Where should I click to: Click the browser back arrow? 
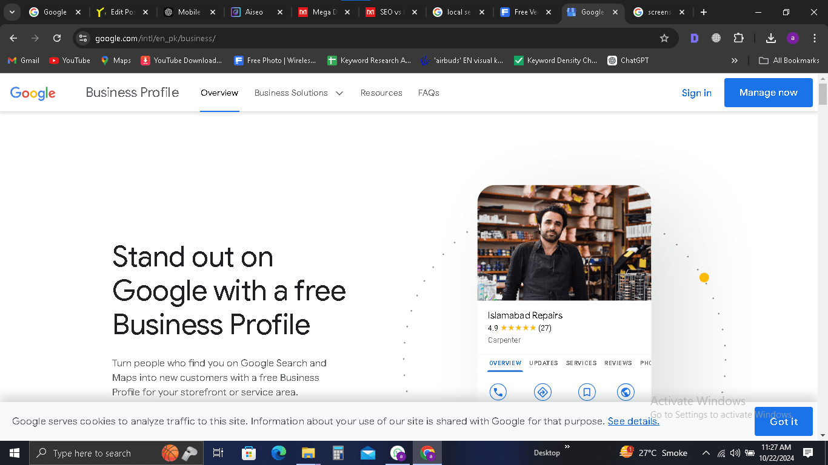click(x=13, y=38)
